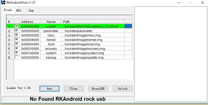208x105 pixels.
Task: Click row number 3
Action: 10,35
